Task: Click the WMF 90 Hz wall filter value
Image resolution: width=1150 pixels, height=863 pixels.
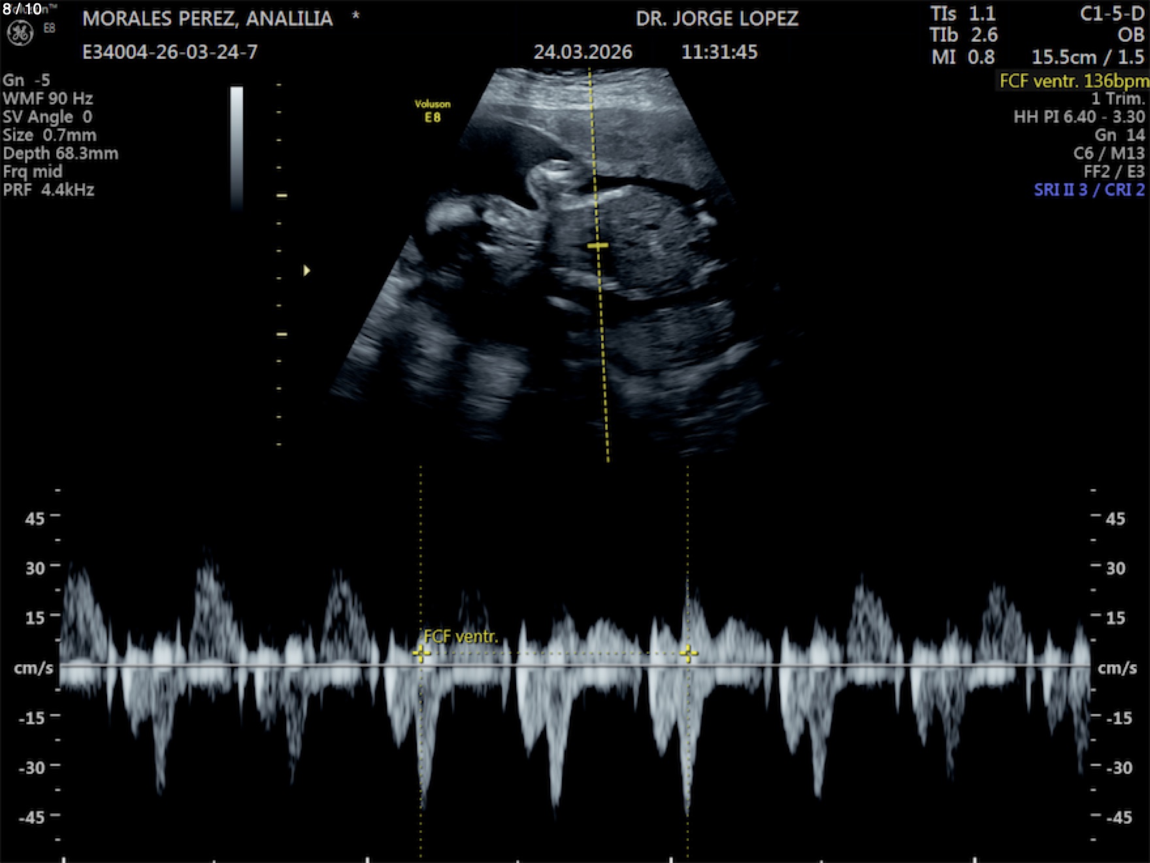Action: [48, 99]
